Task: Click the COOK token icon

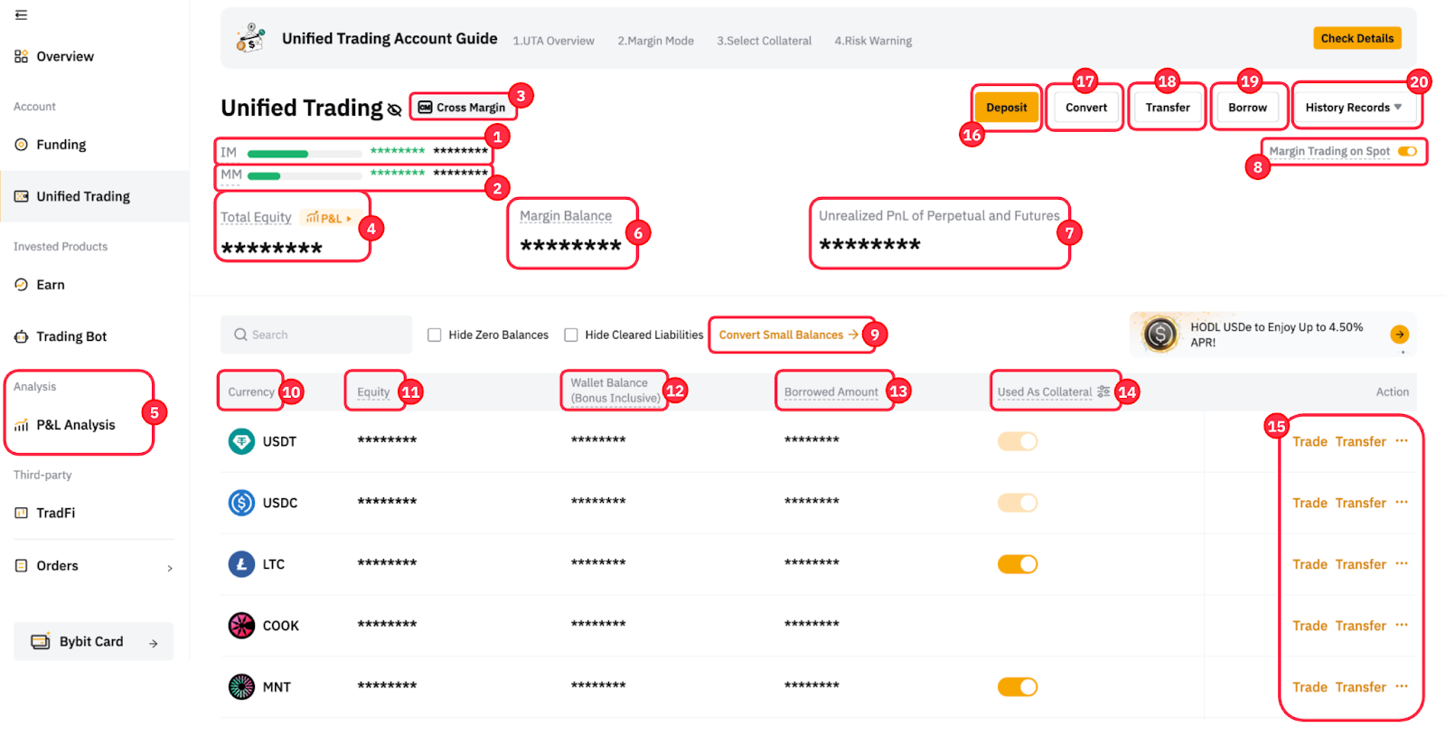Action: click(241, 626)
